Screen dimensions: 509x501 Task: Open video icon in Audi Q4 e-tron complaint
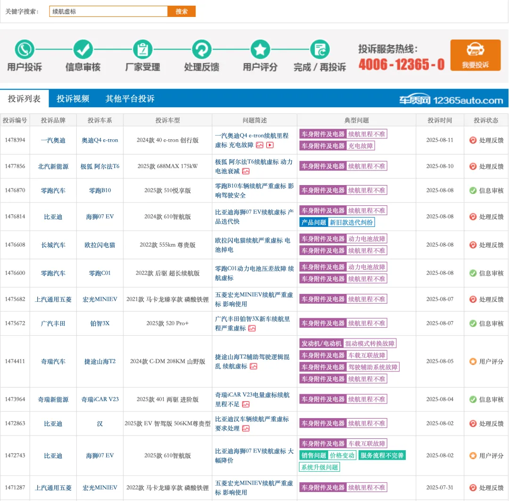pyautogui.click(x=270, y=145)
